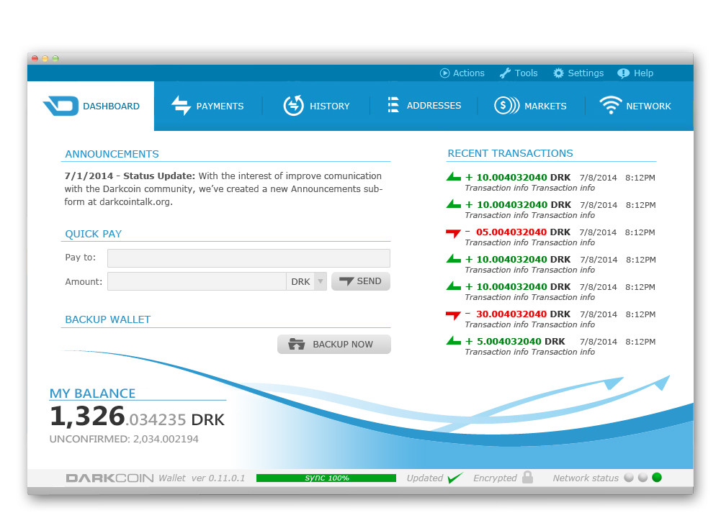Click the 'BACKUP WALLET' heading
This screenshot has height=523, width=721.
(107, 319)
